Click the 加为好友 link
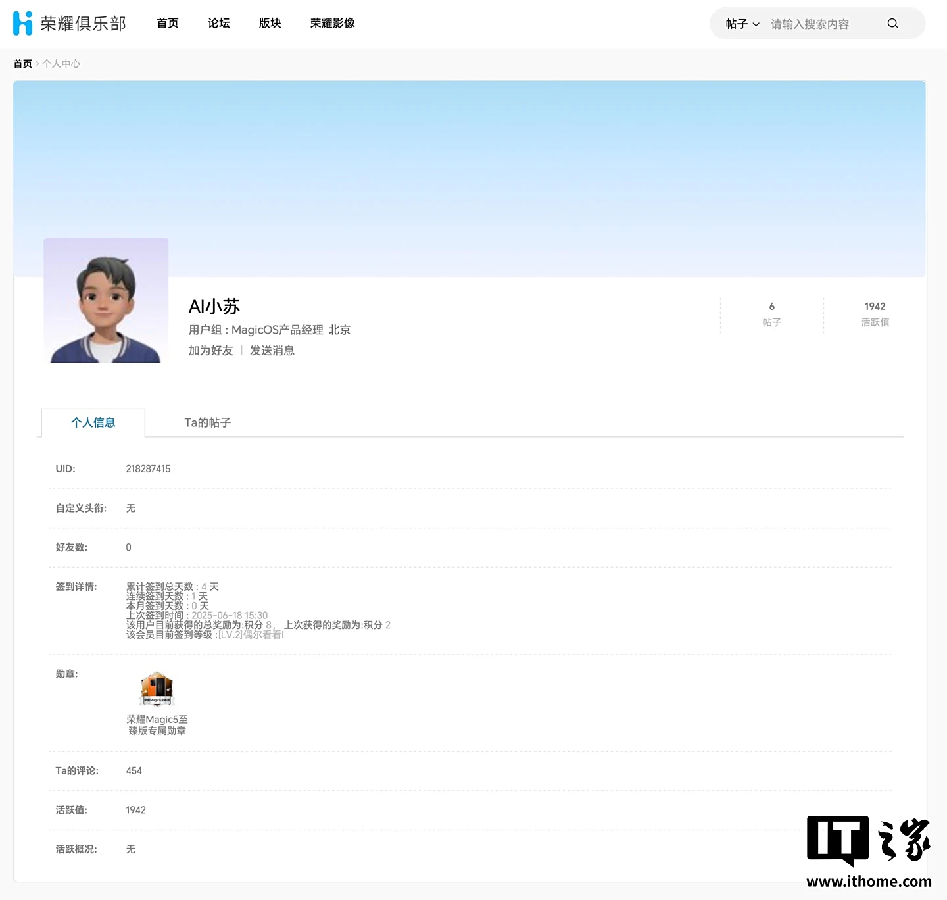Screen dimensions: 947x900 pyautogui.click(x=211, y=351)
